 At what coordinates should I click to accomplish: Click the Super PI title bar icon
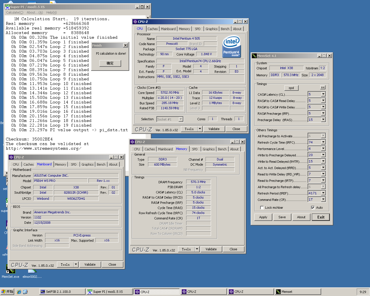(7, 7)
